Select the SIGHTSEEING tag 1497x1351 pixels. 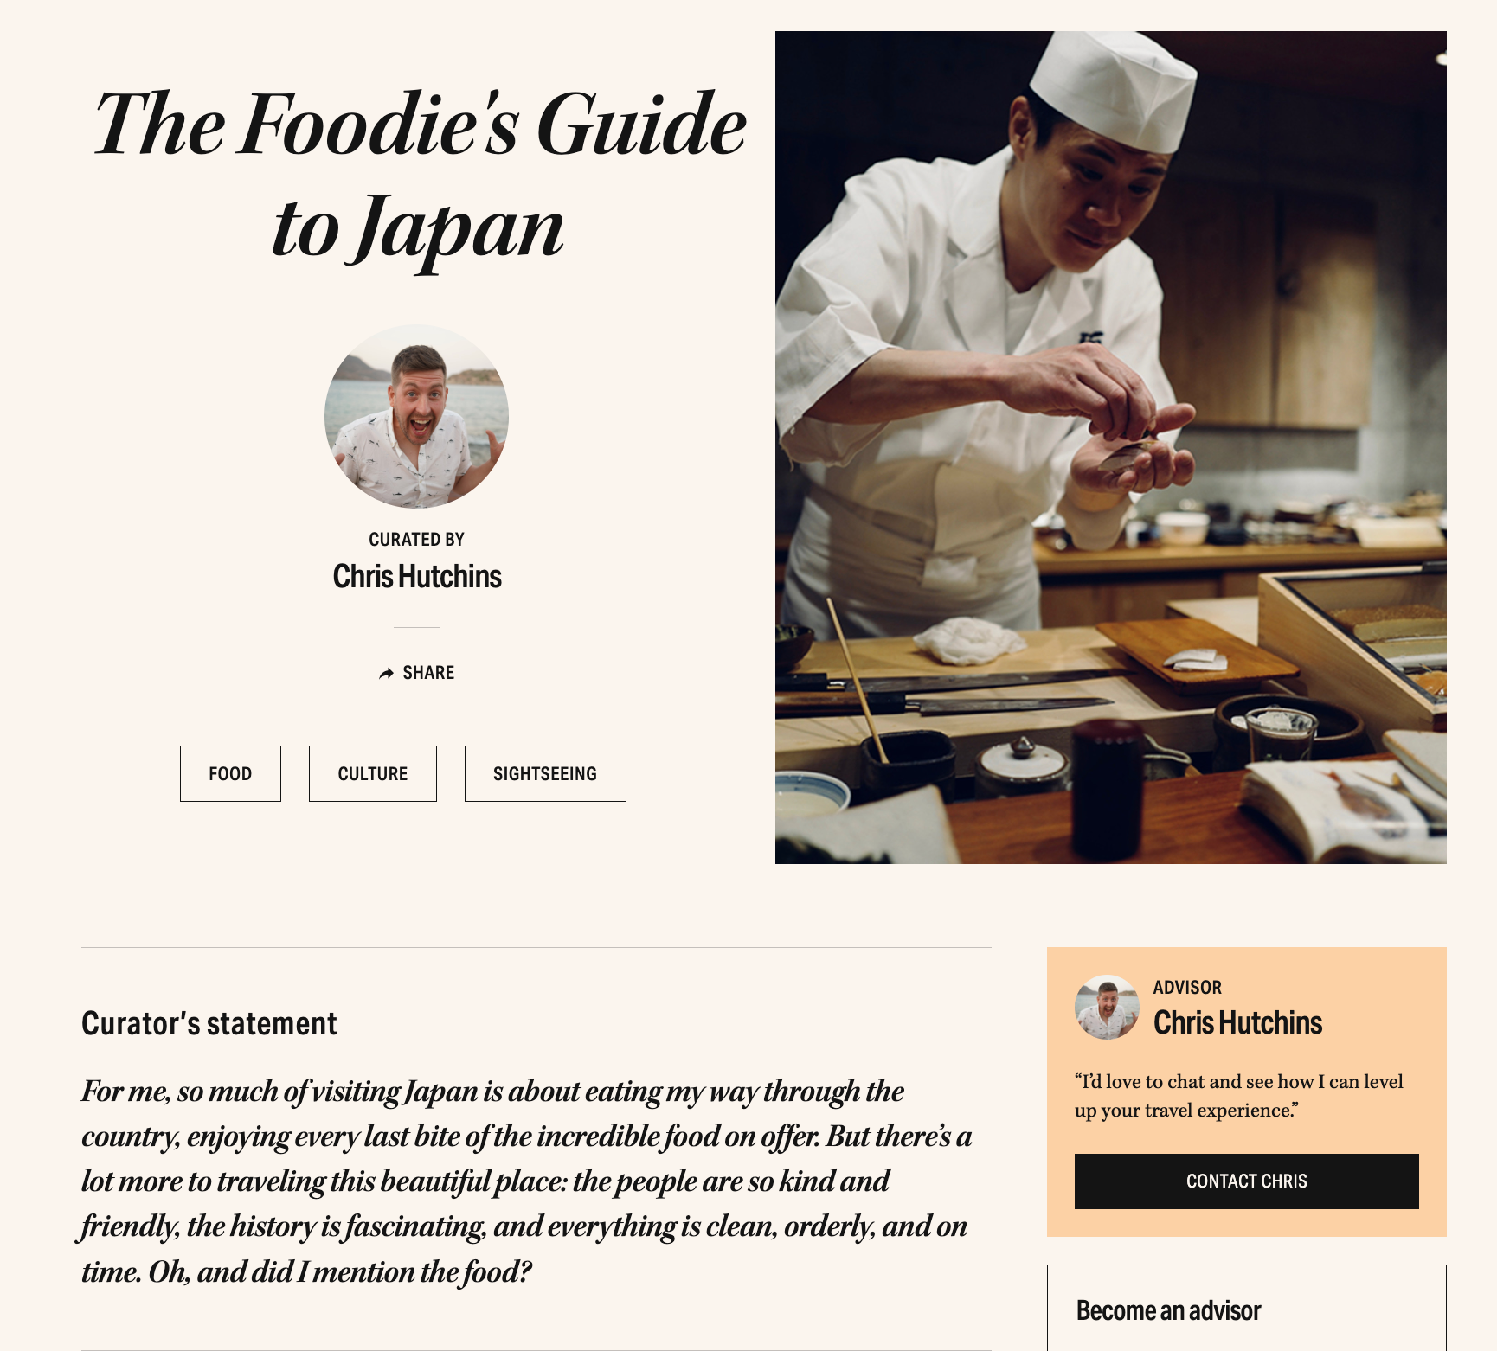pos(545,773)
